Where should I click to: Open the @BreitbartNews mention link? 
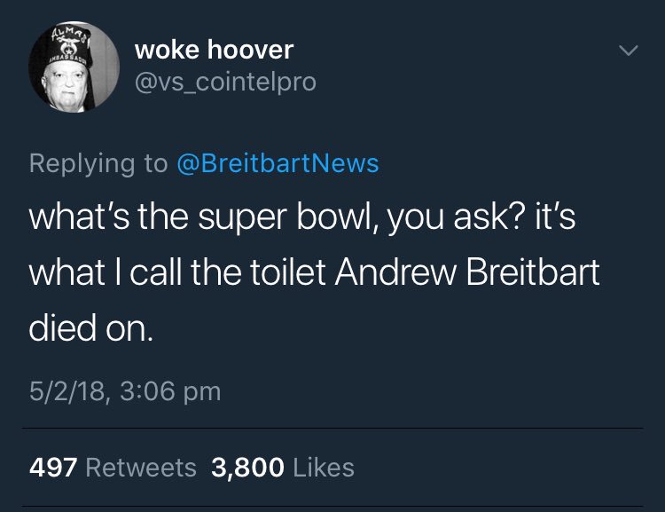(x=278, y=163)
